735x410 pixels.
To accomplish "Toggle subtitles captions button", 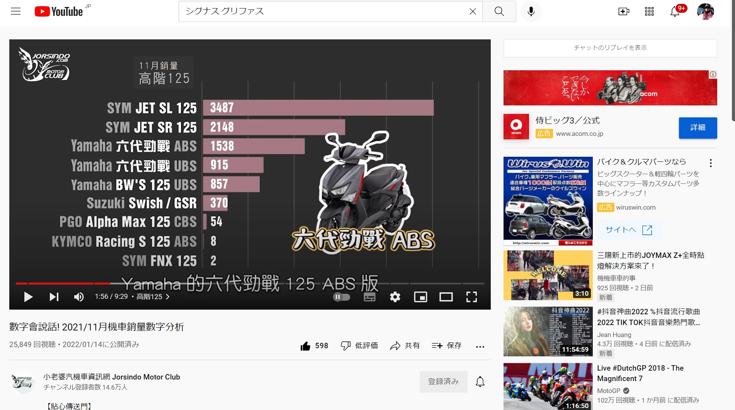I will [x=369, y=296].
